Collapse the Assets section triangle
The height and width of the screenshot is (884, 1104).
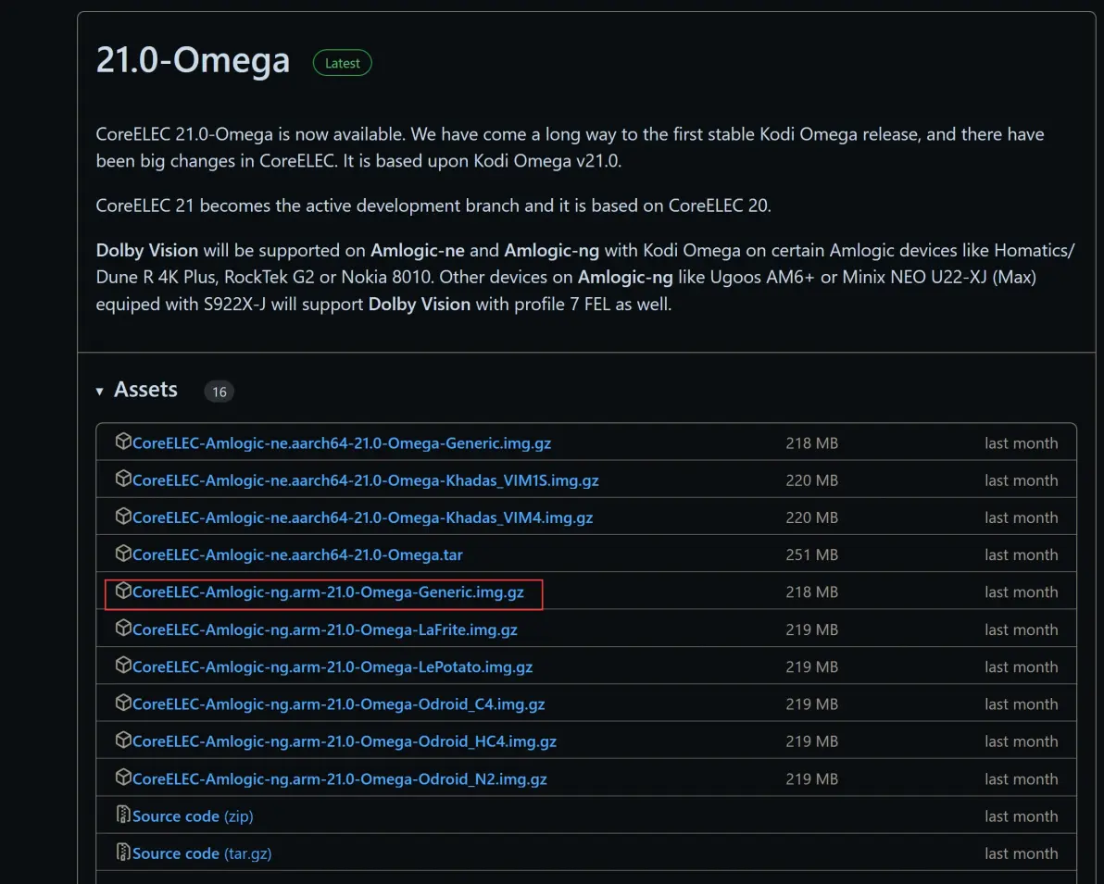pos(100,392)
